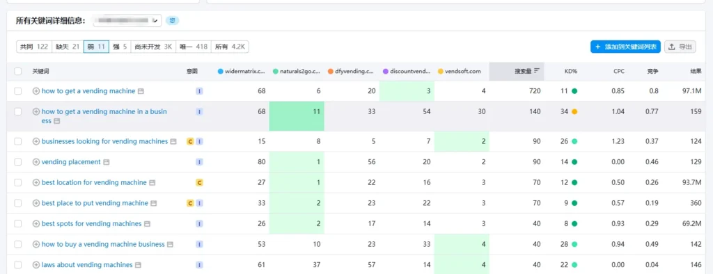Sort by the KD% column header

(571, 72)
